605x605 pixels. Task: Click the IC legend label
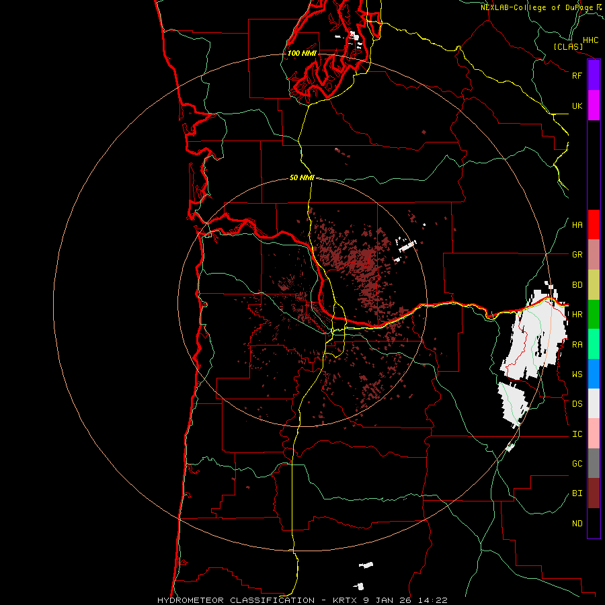click(577, 434)
